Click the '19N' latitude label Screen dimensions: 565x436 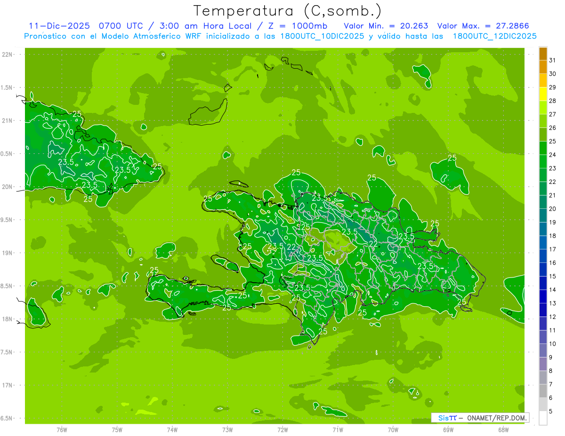pos(8,253)
